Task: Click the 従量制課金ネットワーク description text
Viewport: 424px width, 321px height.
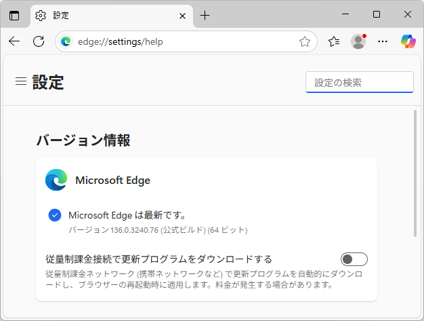Action: click(204, 280)
